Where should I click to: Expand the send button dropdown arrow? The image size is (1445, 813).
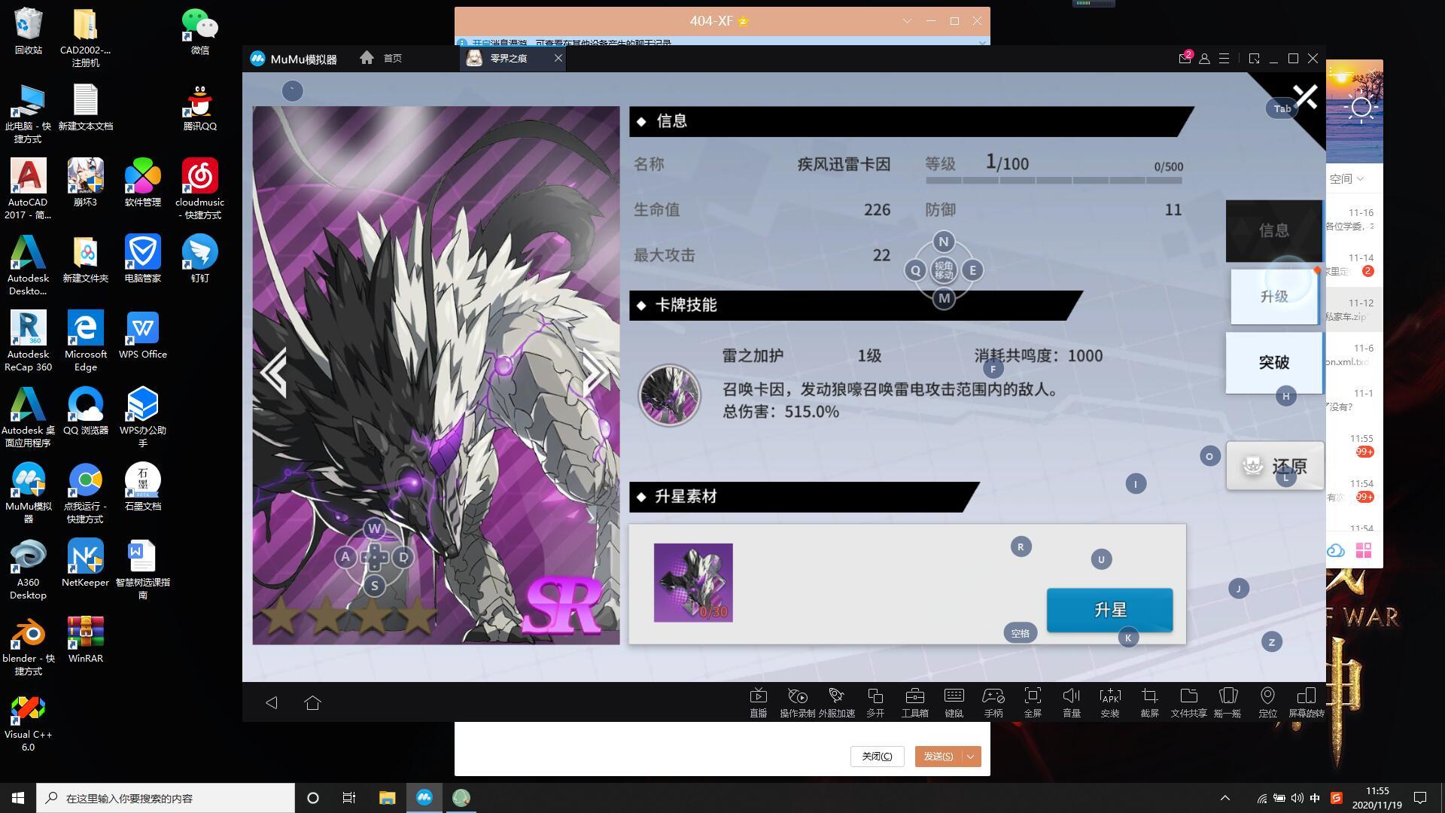click(x=971, y=757)
